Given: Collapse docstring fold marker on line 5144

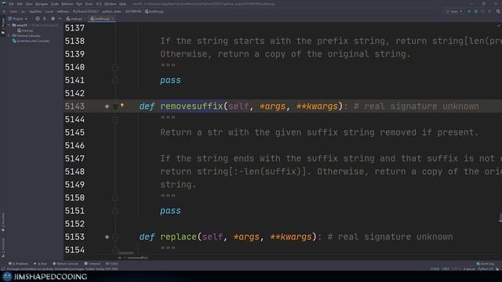Looking at the screenshot, I should 115,120.
